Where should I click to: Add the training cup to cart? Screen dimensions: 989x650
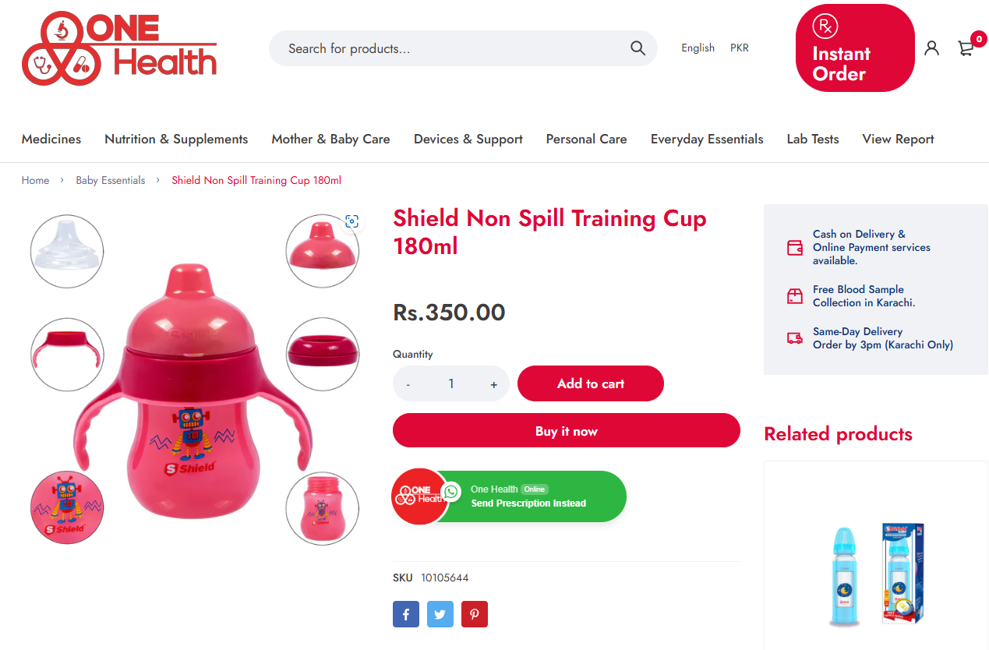(x=591, y=383)
